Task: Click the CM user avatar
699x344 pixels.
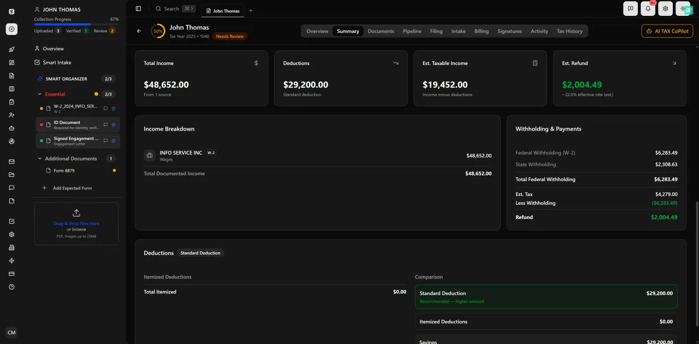Action: (11, 333)
